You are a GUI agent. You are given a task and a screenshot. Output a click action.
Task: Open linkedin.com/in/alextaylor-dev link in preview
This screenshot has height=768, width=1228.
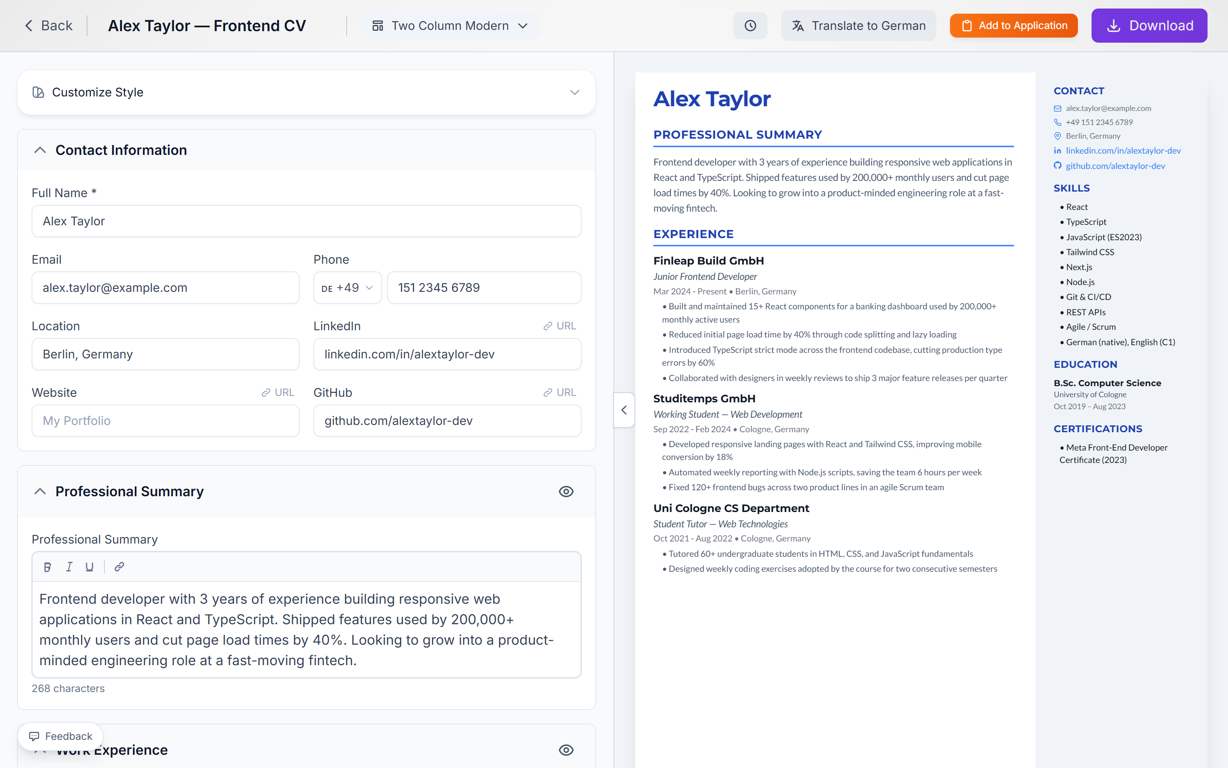[1123, 150]
